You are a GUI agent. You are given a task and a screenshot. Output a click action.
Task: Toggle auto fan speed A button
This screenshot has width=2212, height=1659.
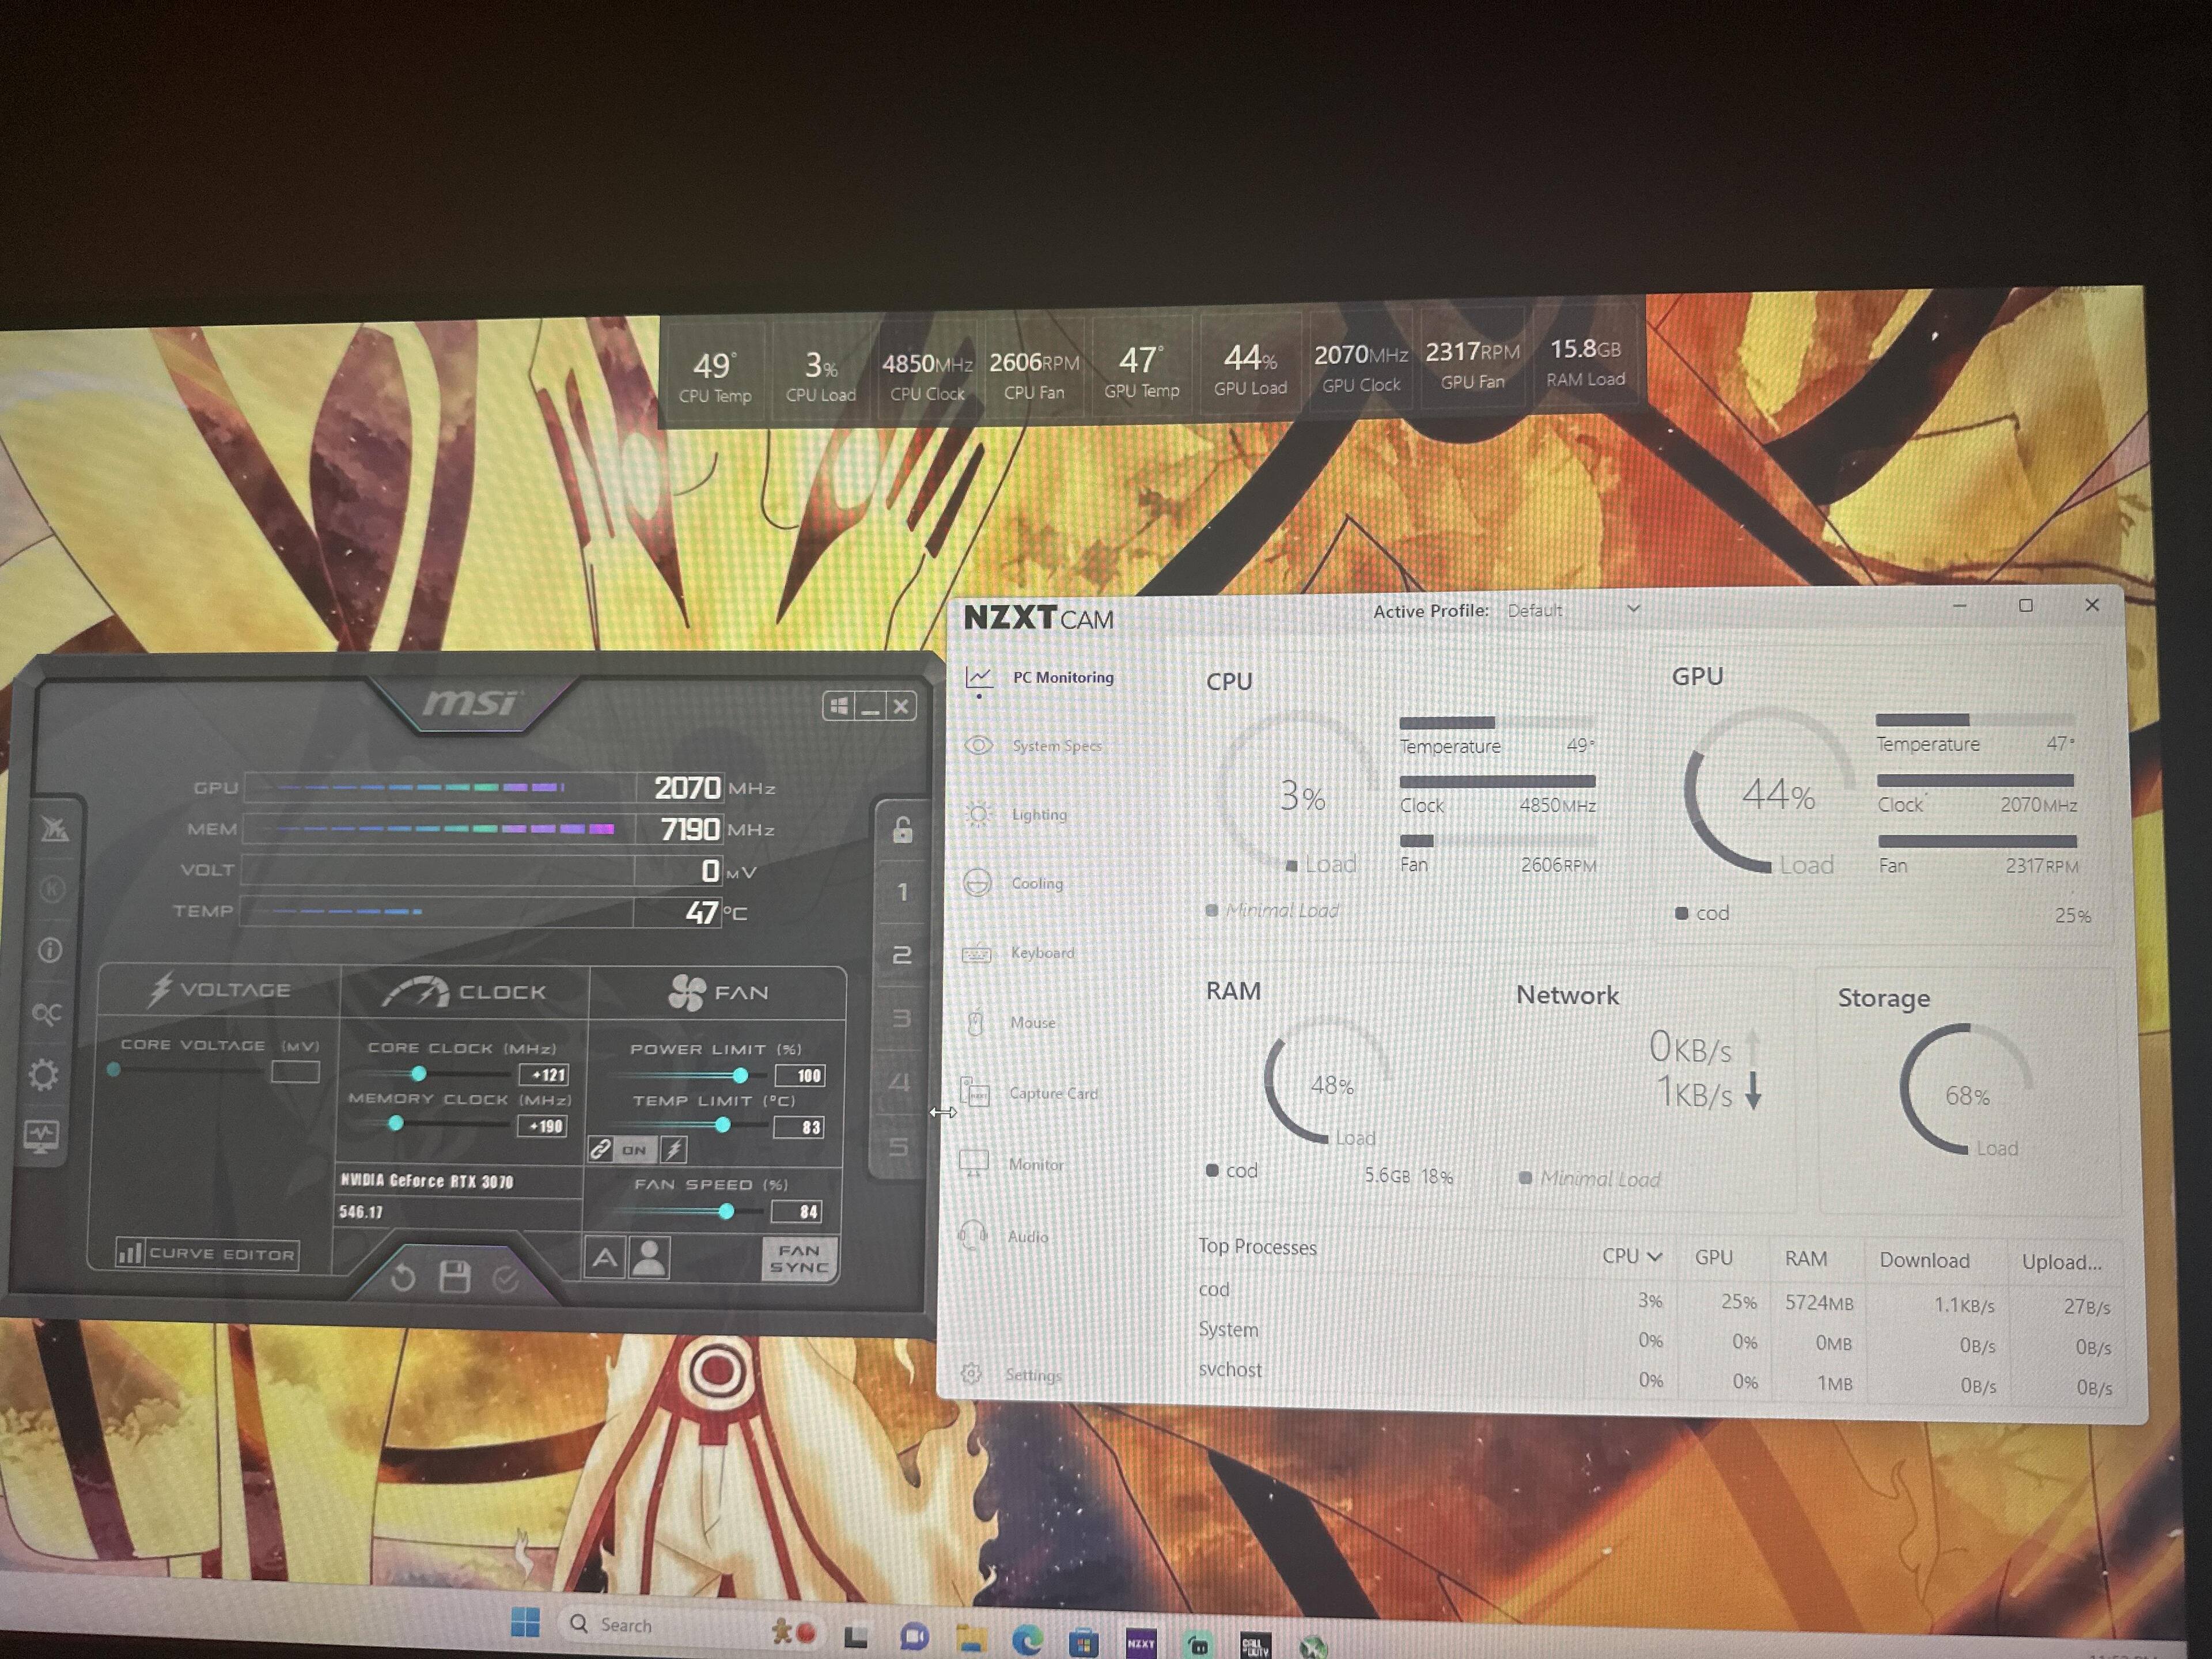pos(605,1258)
